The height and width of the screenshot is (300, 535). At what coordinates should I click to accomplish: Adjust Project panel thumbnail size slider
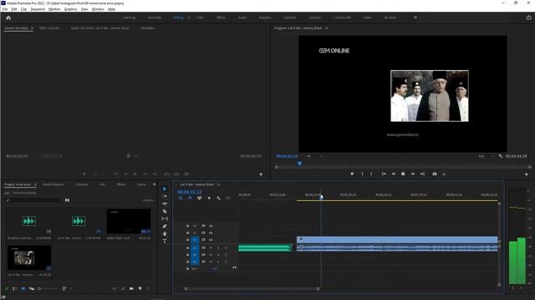(x=47, y=289)
